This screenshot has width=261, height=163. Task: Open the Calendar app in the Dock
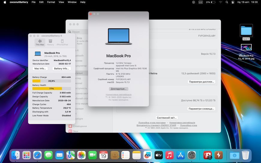[103, 155]
